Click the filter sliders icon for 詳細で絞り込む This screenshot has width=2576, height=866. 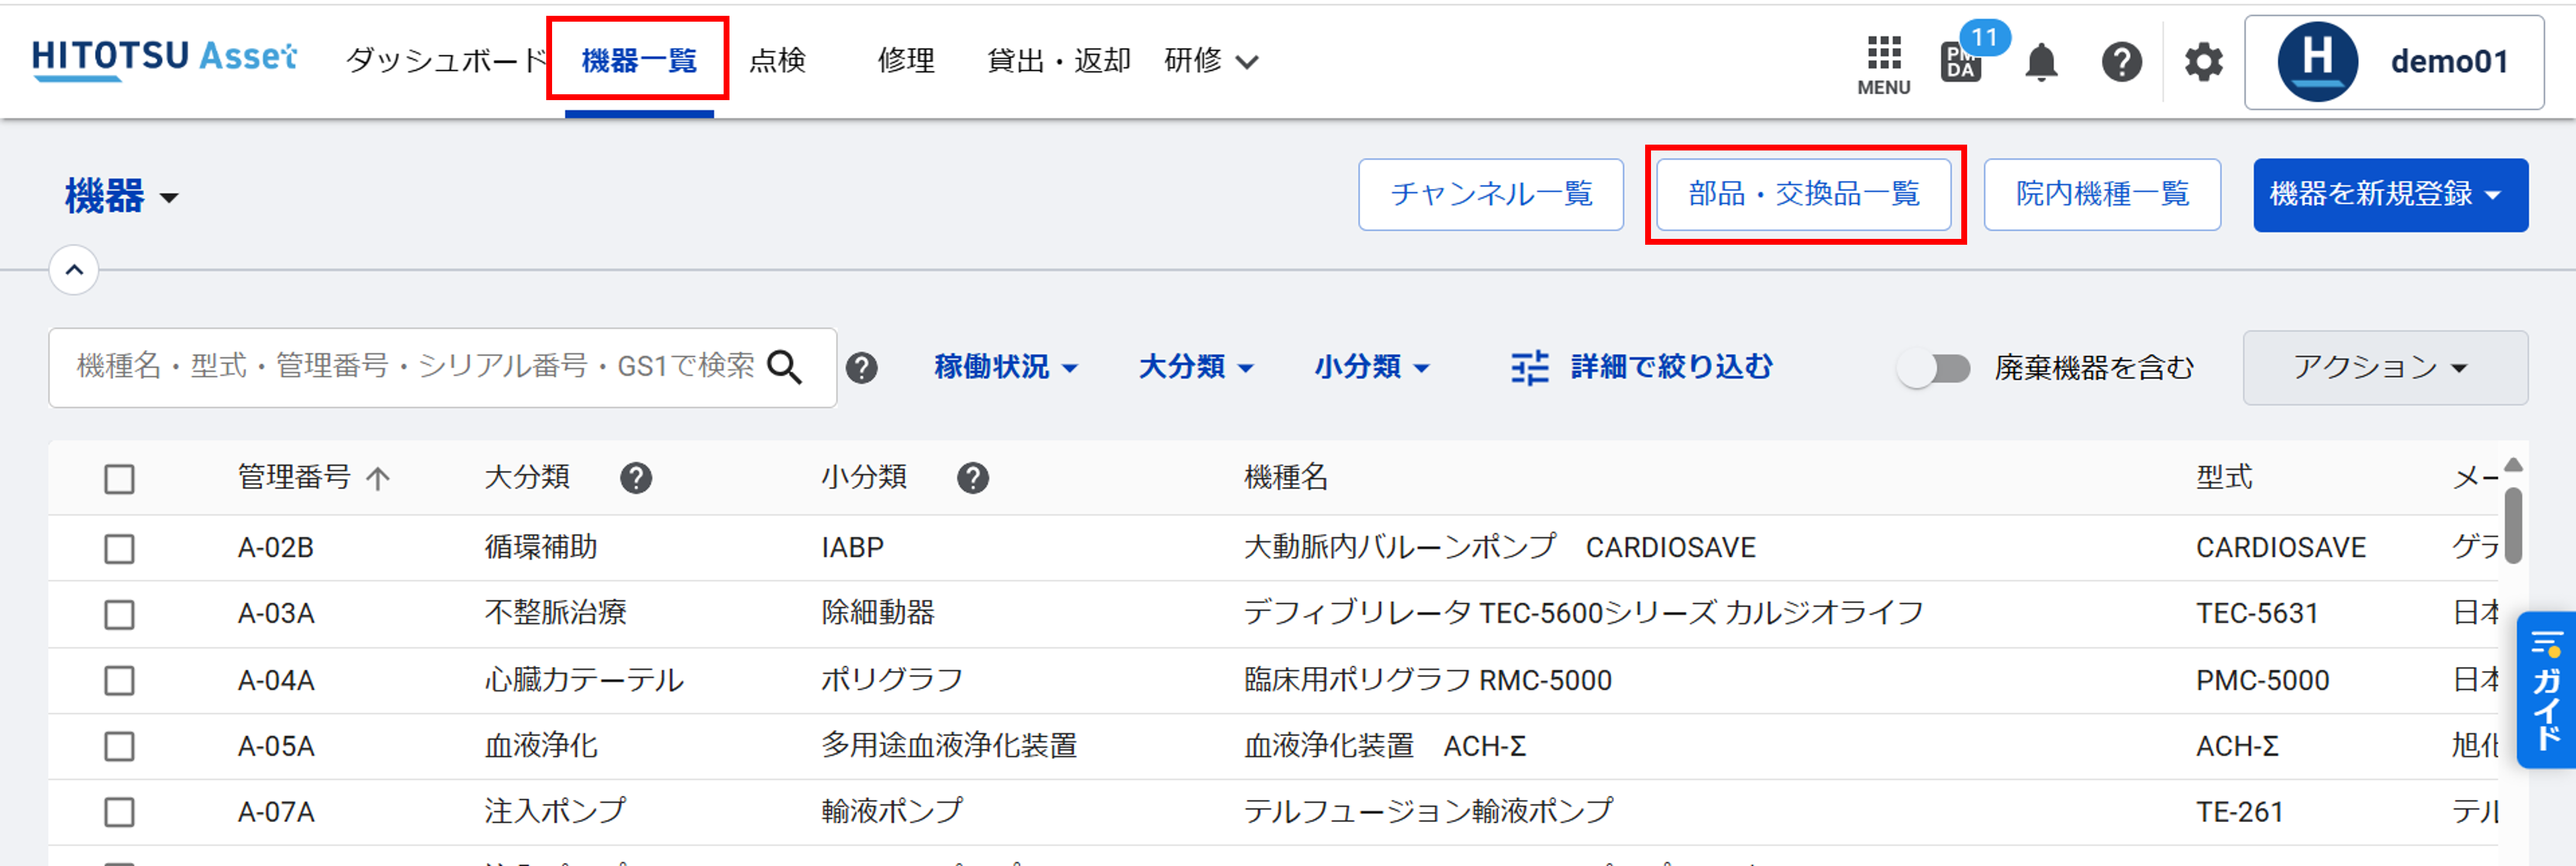1529,367
